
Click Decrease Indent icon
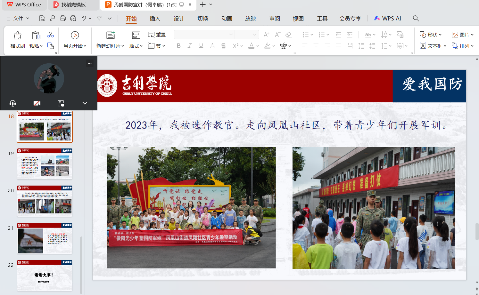pyautogui.click(x=338, y=35)
